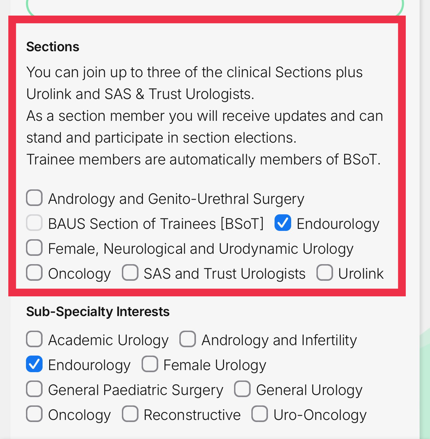The height and width of the screenshot is (439, 430).
Task: Tick the Reconstructive interest checkbox
Action: pos(130,414)
